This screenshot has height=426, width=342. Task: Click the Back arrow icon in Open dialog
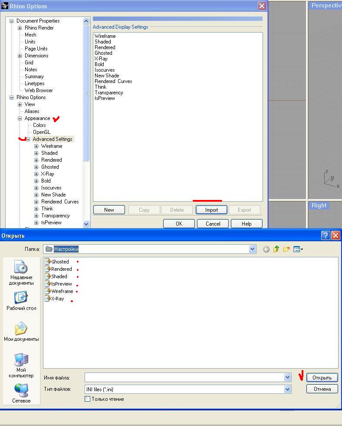pyautogui.click(x=266, y=249)
